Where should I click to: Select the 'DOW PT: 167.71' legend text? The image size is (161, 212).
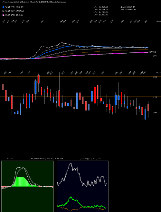(14, 15)
